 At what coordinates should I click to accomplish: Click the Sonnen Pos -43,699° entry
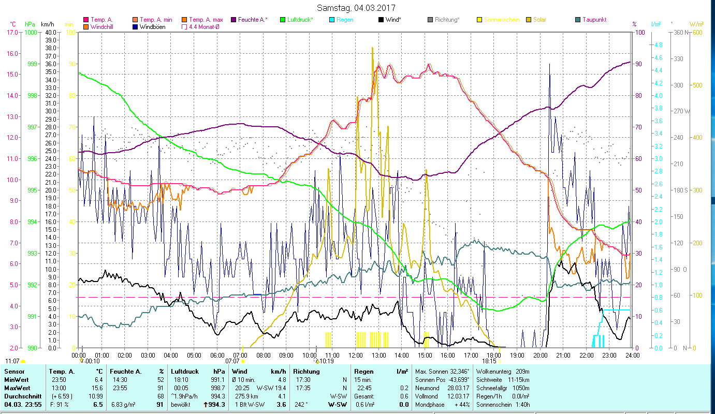pos(443,380)
